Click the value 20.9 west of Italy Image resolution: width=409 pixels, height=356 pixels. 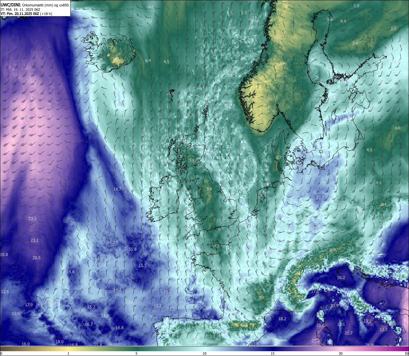pyautogui.click(x=334, y=306)
